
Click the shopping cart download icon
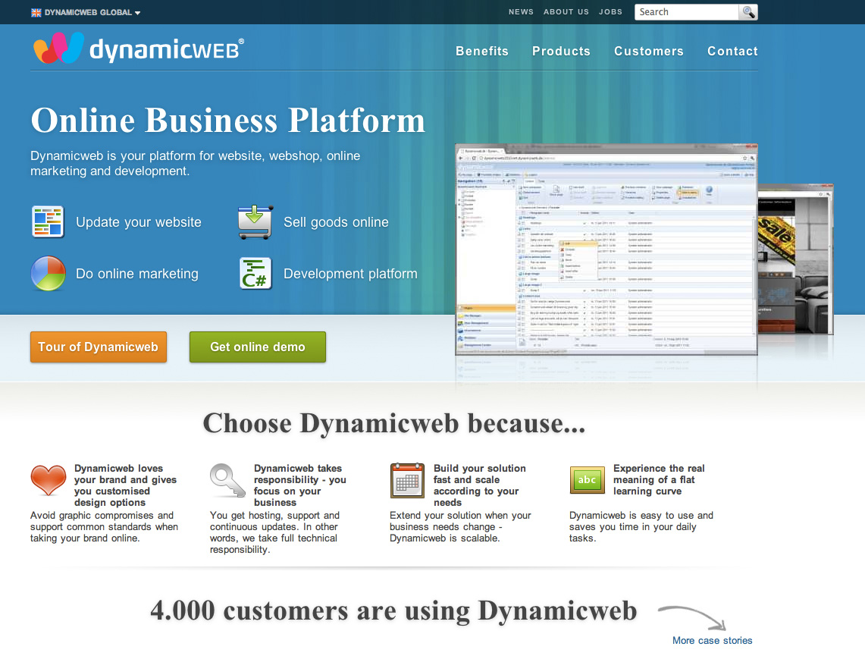pos(255,221)
